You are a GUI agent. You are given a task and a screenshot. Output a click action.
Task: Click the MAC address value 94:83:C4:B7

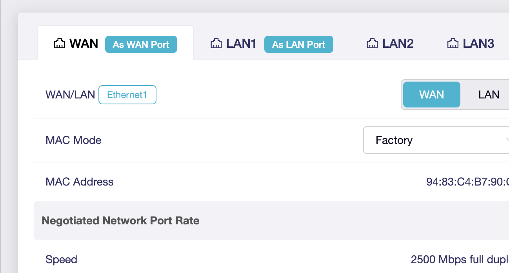(x=467, y=182)
